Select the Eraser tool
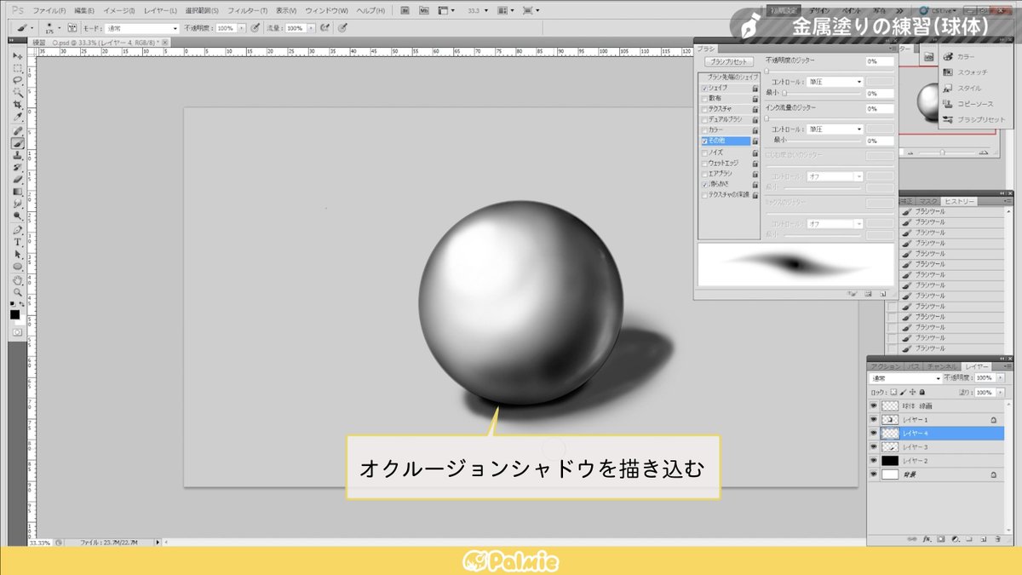The image size is (1022, 575). pos(17,180)
